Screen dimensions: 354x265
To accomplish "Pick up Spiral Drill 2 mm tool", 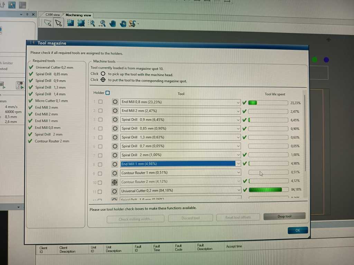I will coord(115,155).
